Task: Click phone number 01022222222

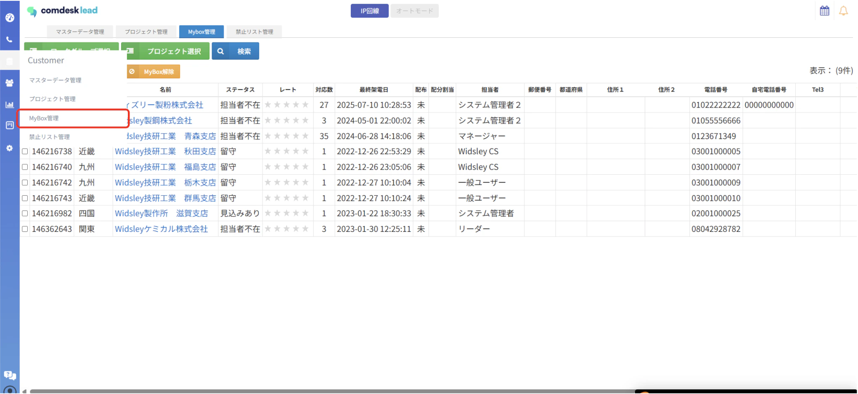Action: tap(716, 105)
